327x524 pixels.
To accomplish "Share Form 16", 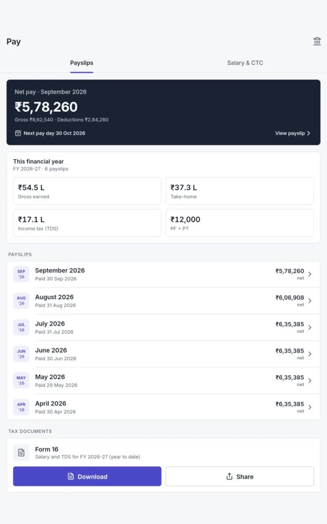I will [240, 477].
